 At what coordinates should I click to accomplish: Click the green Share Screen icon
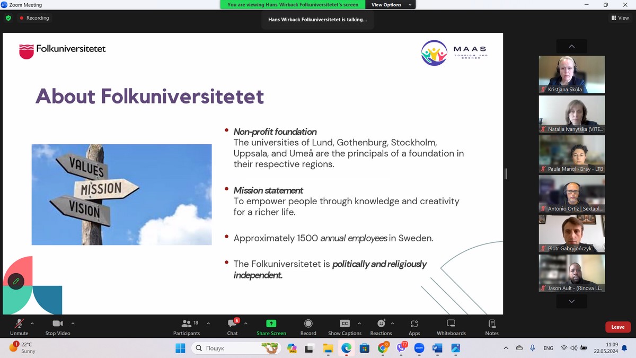click(x=271, y=324)
